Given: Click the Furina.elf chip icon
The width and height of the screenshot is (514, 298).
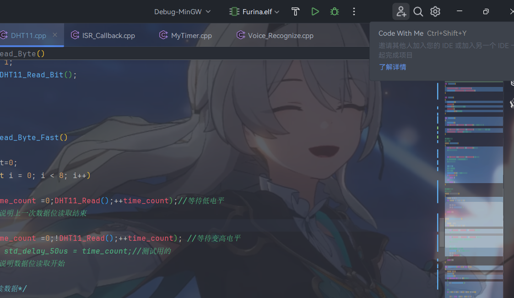Looking at the screenshot, I should click(234, 12).
